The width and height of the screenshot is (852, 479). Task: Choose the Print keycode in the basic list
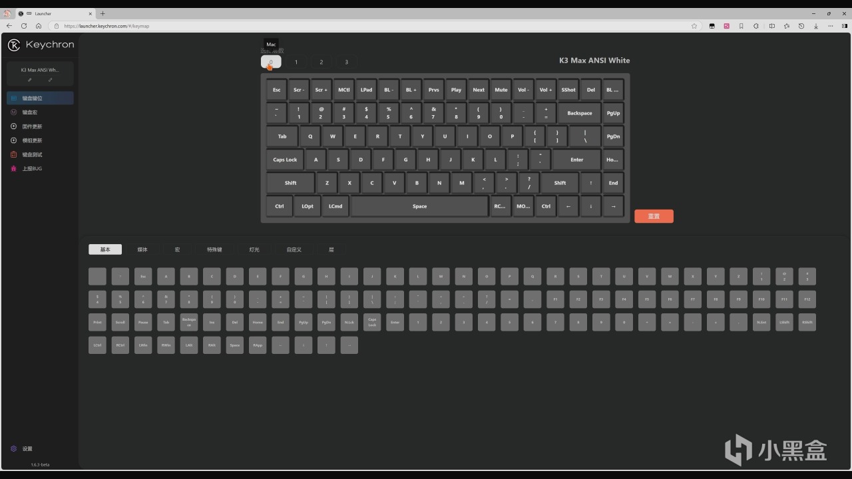(97, 322)
